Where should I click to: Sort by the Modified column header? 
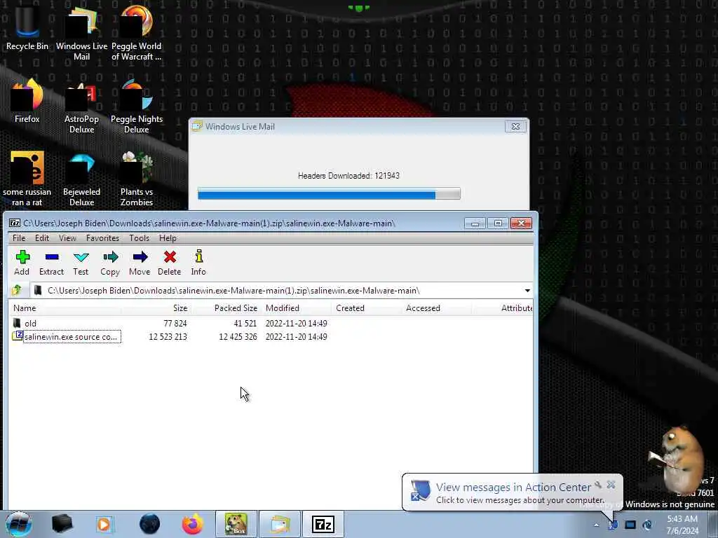pos(297,308)
